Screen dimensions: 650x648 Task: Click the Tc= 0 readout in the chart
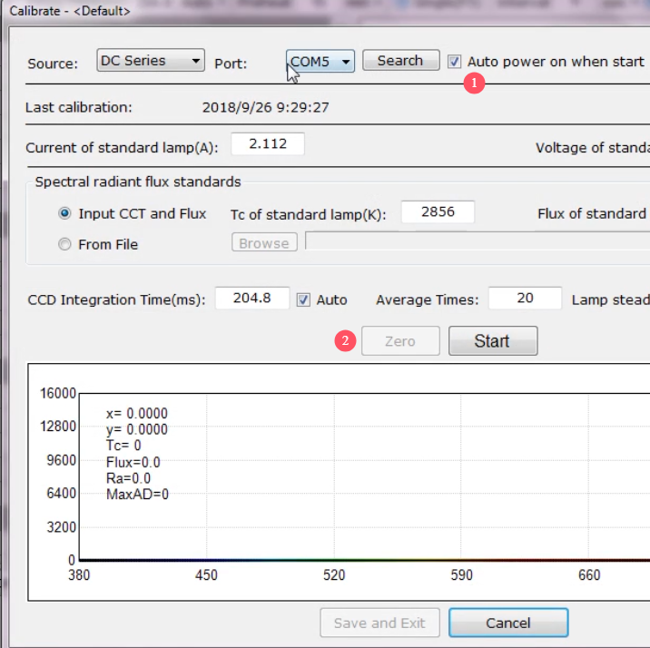click(123, 446)
